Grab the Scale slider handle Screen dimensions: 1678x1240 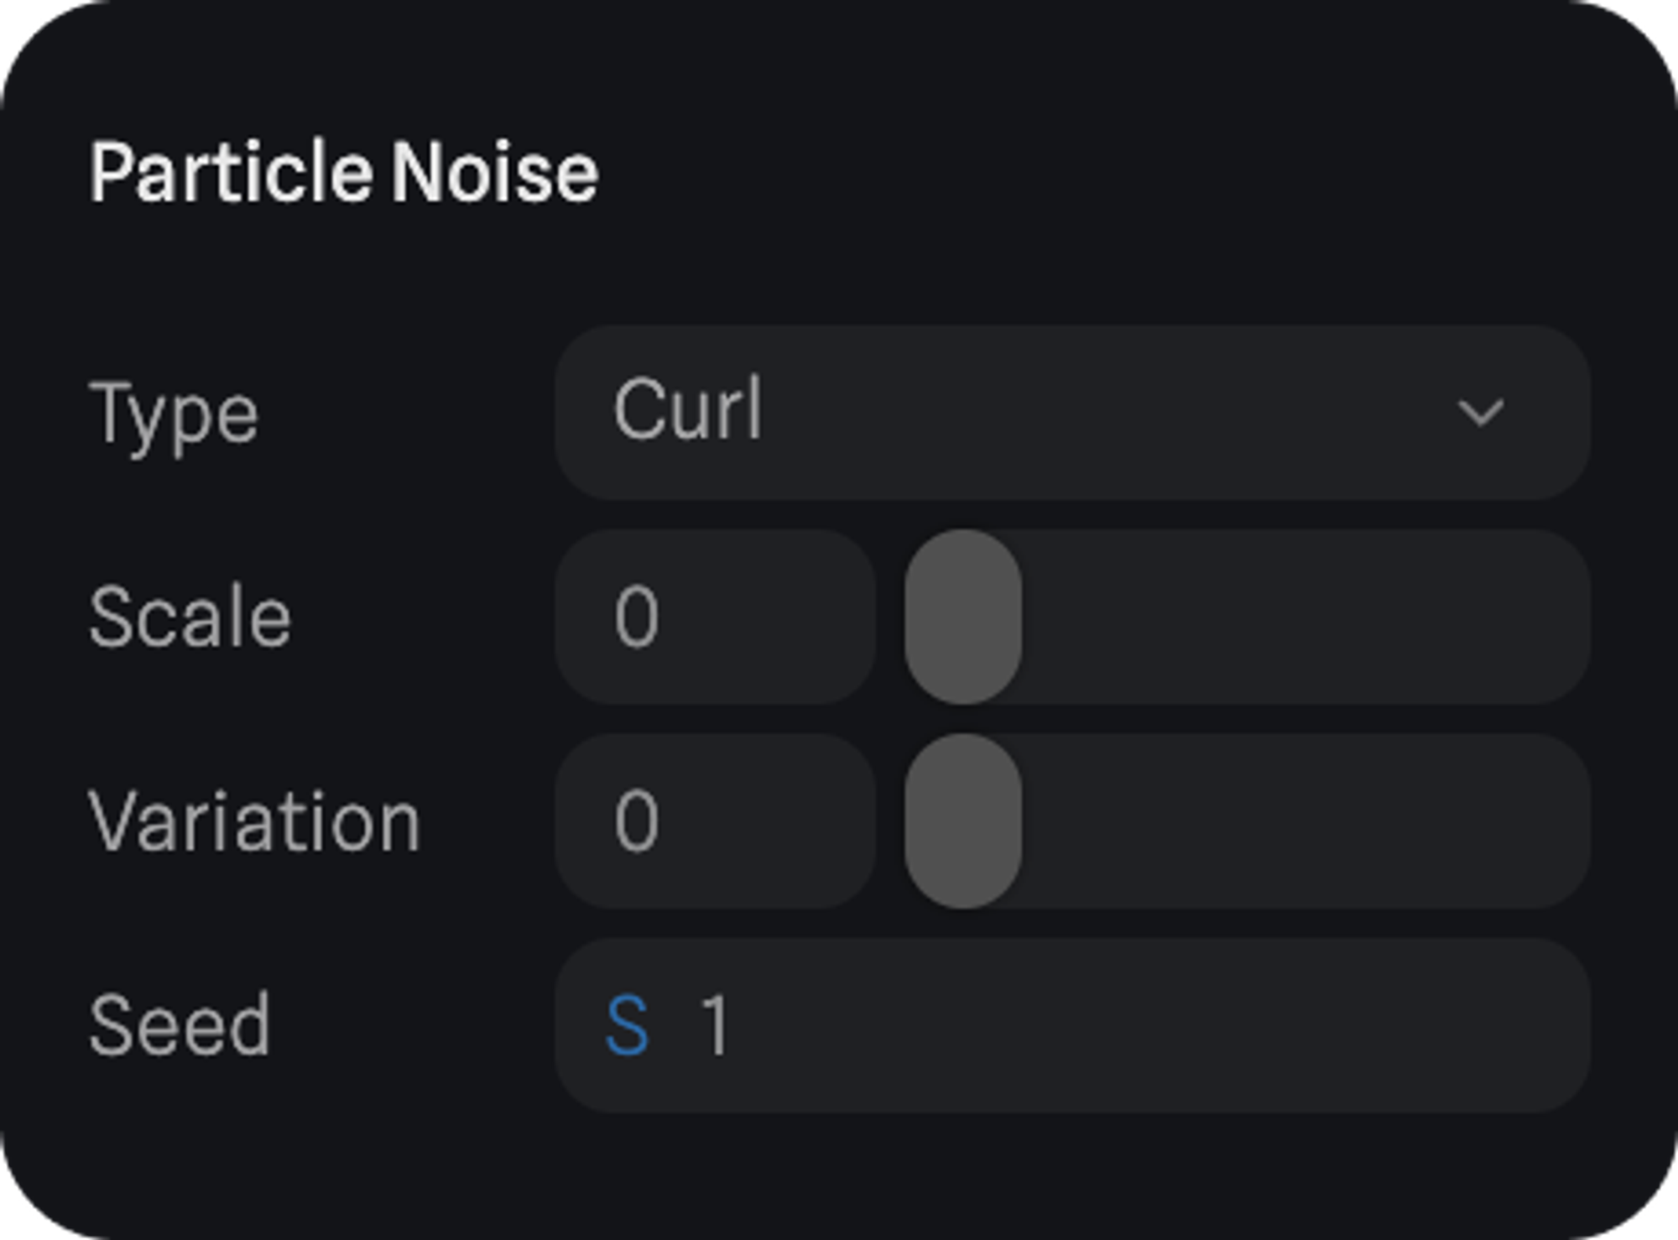(x=963, y=617)
